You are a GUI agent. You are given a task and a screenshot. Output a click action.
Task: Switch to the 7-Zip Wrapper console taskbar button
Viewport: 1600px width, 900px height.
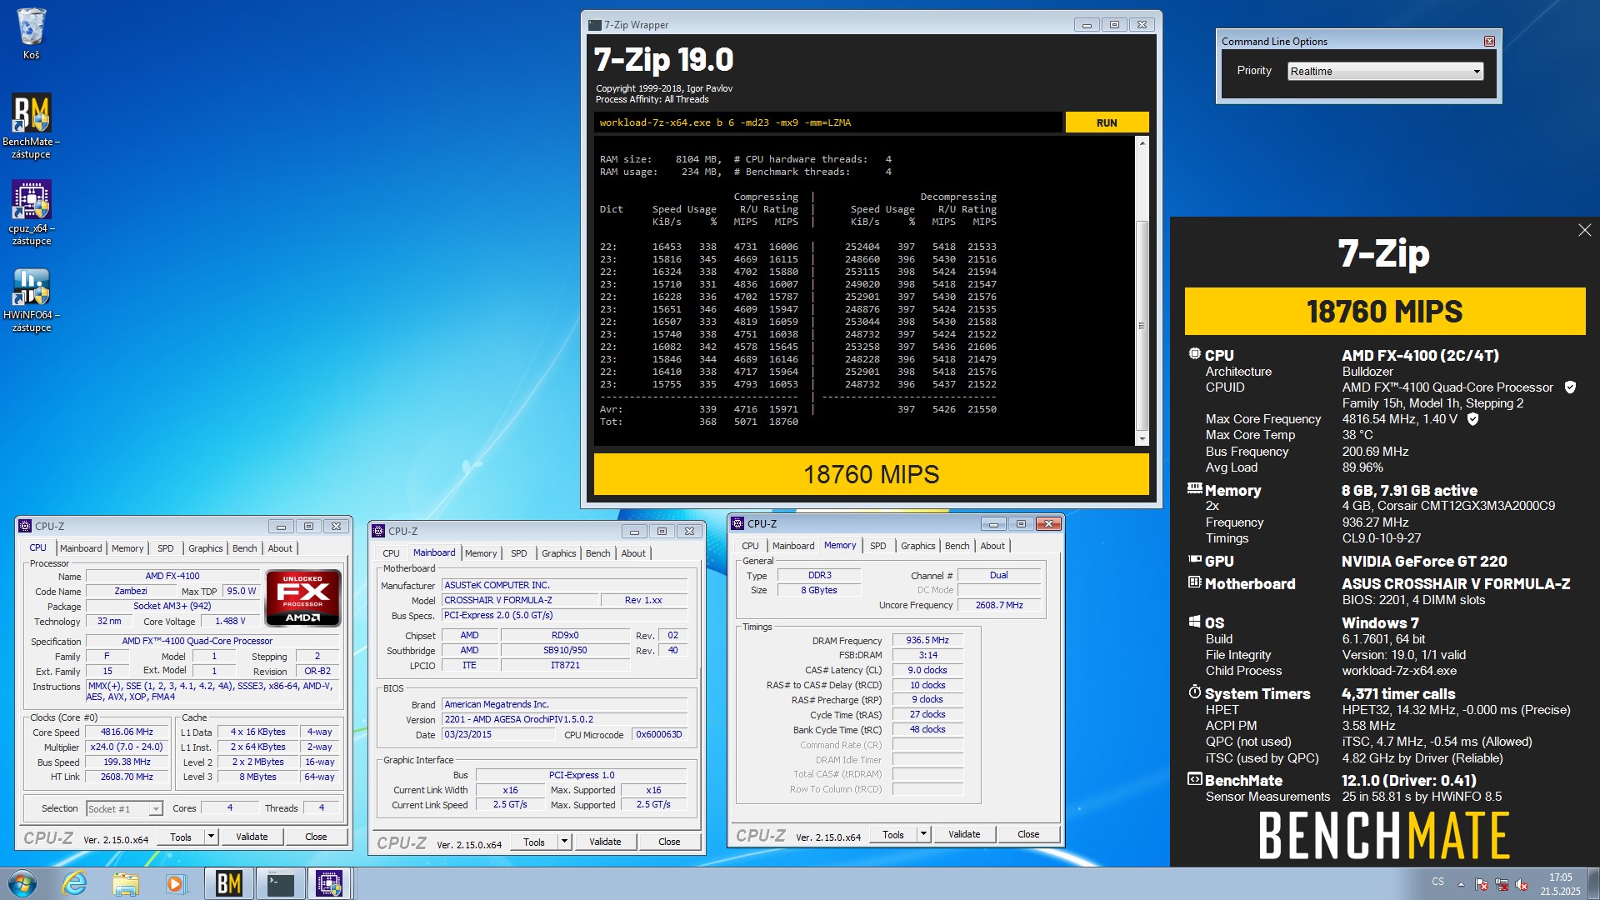pyautogui.click(x=280, y=883)
